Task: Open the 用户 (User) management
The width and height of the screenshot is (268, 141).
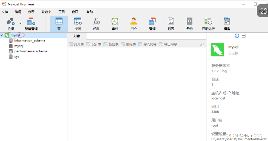Action: click(133, 24)
